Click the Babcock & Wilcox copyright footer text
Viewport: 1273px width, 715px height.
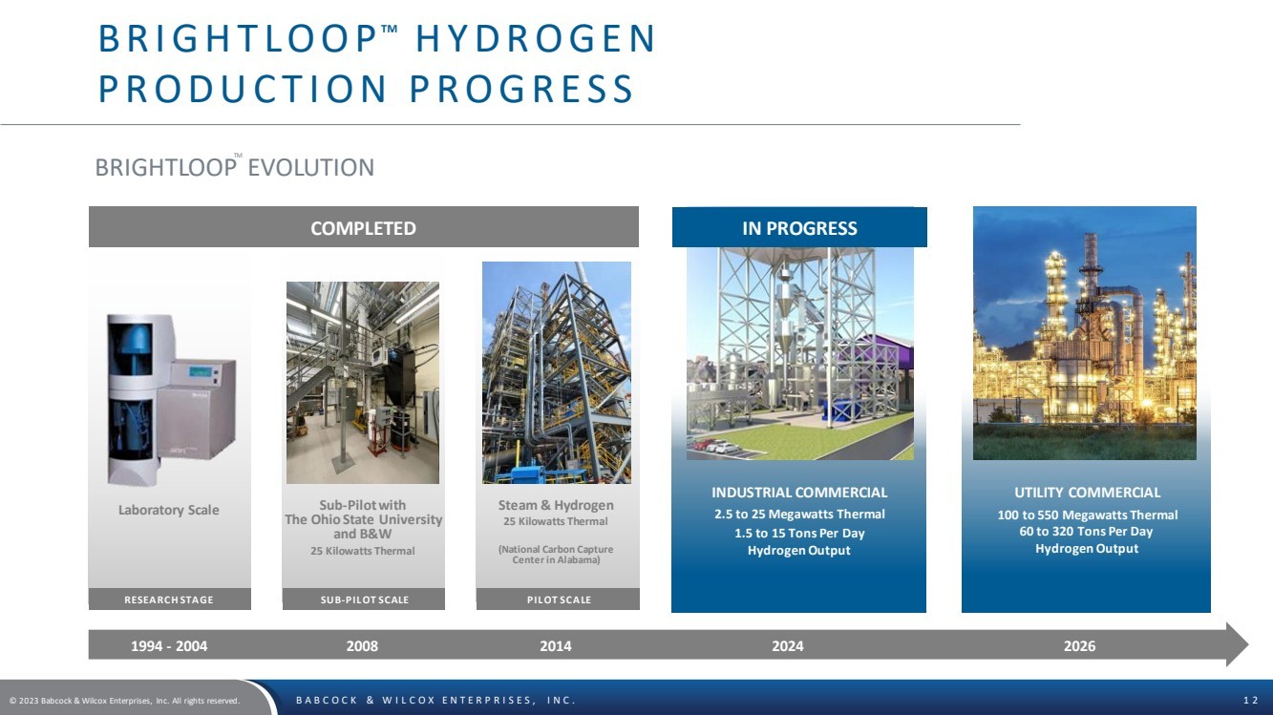pos(124,701)
